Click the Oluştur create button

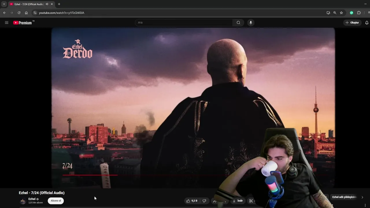pos(352,23)
